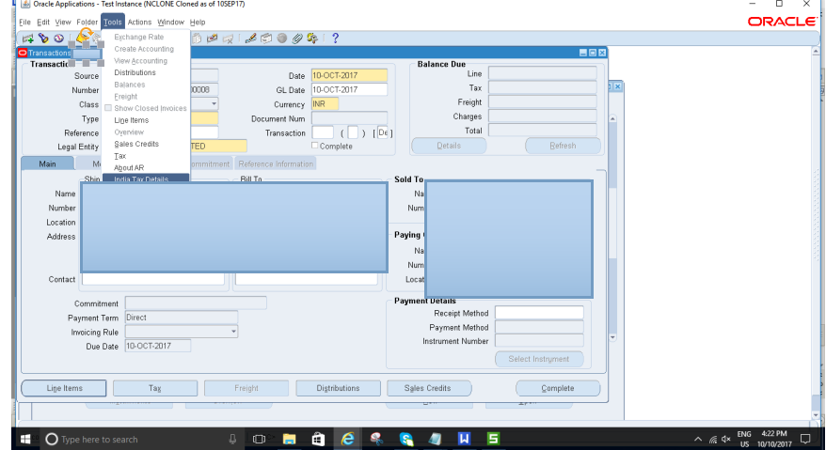This screenshot has height=450, width=826.
Task: Open the View menu
Action: pyautogui.click(x=63, y=23)
